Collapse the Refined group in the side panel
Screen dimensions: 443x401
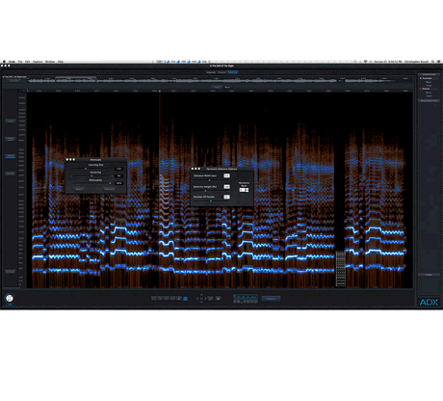coord(421,89)
